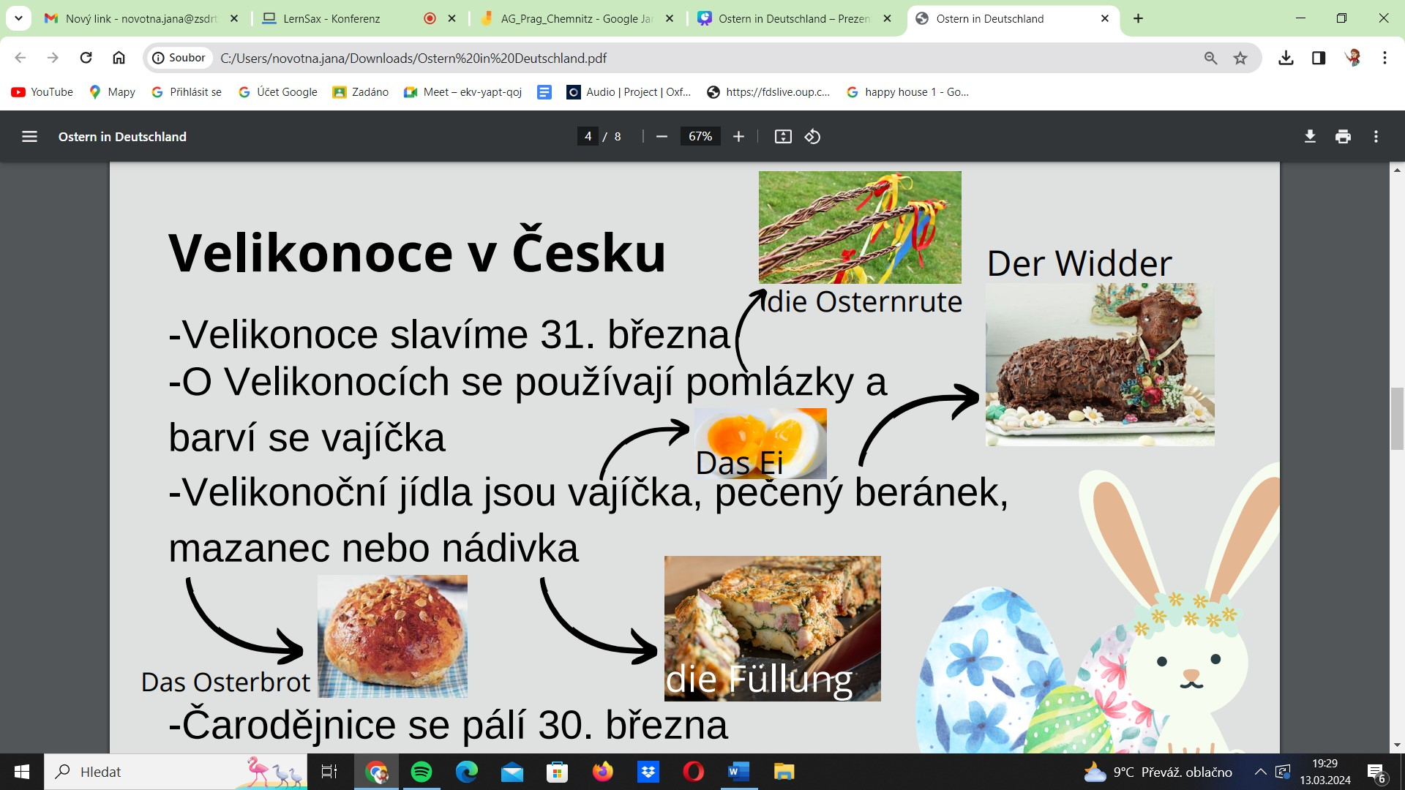This screenshot has height=790, width=1405.
Task: Bookmark this page with star icon
Action: 1240,58
